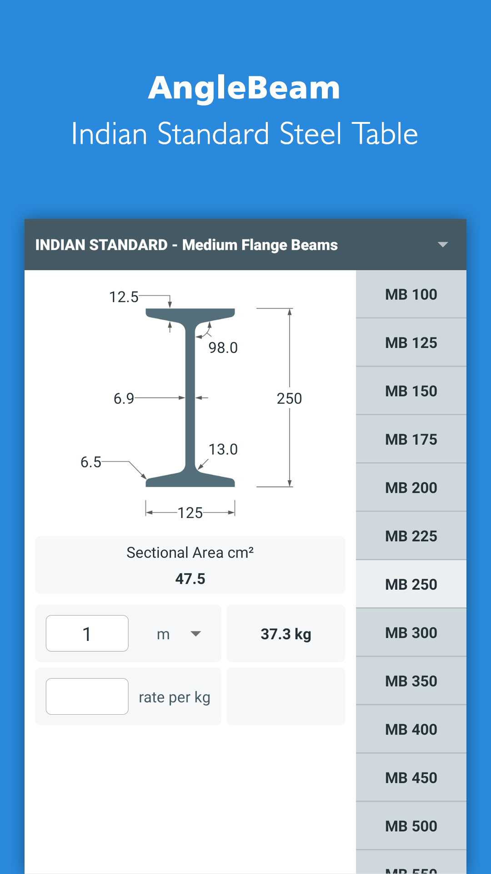491x874 pixels.
Task: Choose MB 500 beam size
Action: (x=411, y=826)
